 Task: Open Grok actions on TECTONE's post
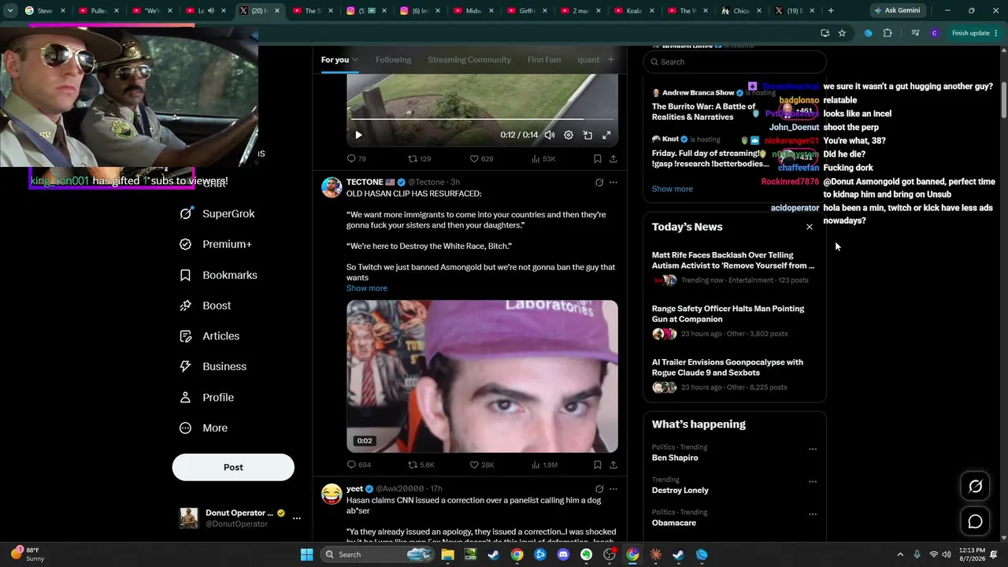click(599, 182)
